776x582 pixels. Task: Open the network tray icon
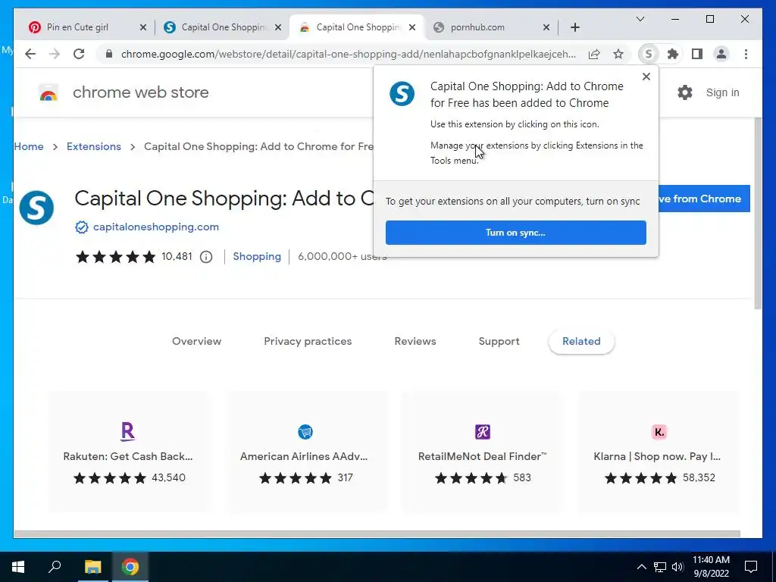(x=660, y=567)
